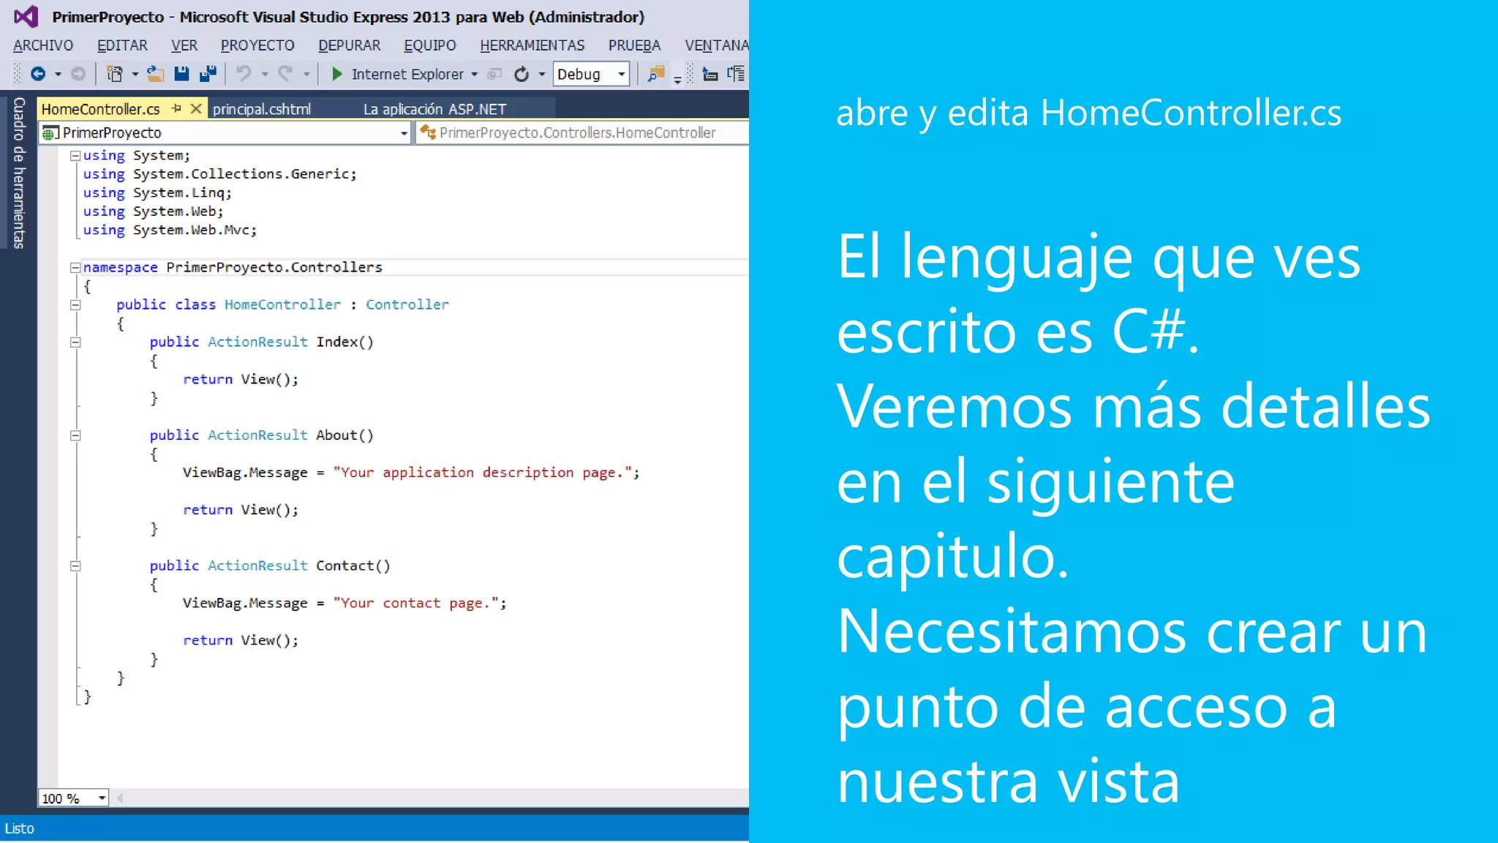Click the using System.Linq; line
This screenshot has height=843, width=1498.
(157, 192)
